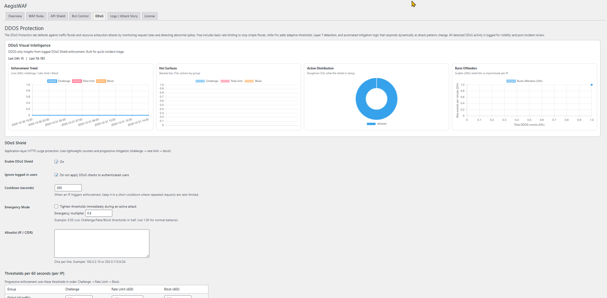Image resolution: width=607 pixels, height=298 pixels.
Task: Toggle Challenge legend swatch in Enforcement Trend
Action: (52, 81)
